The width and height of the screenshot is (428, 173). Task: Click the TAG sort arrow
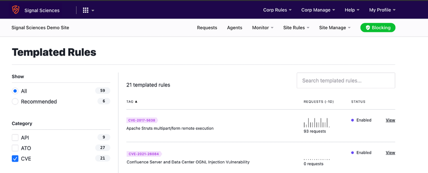click(136, 102)
